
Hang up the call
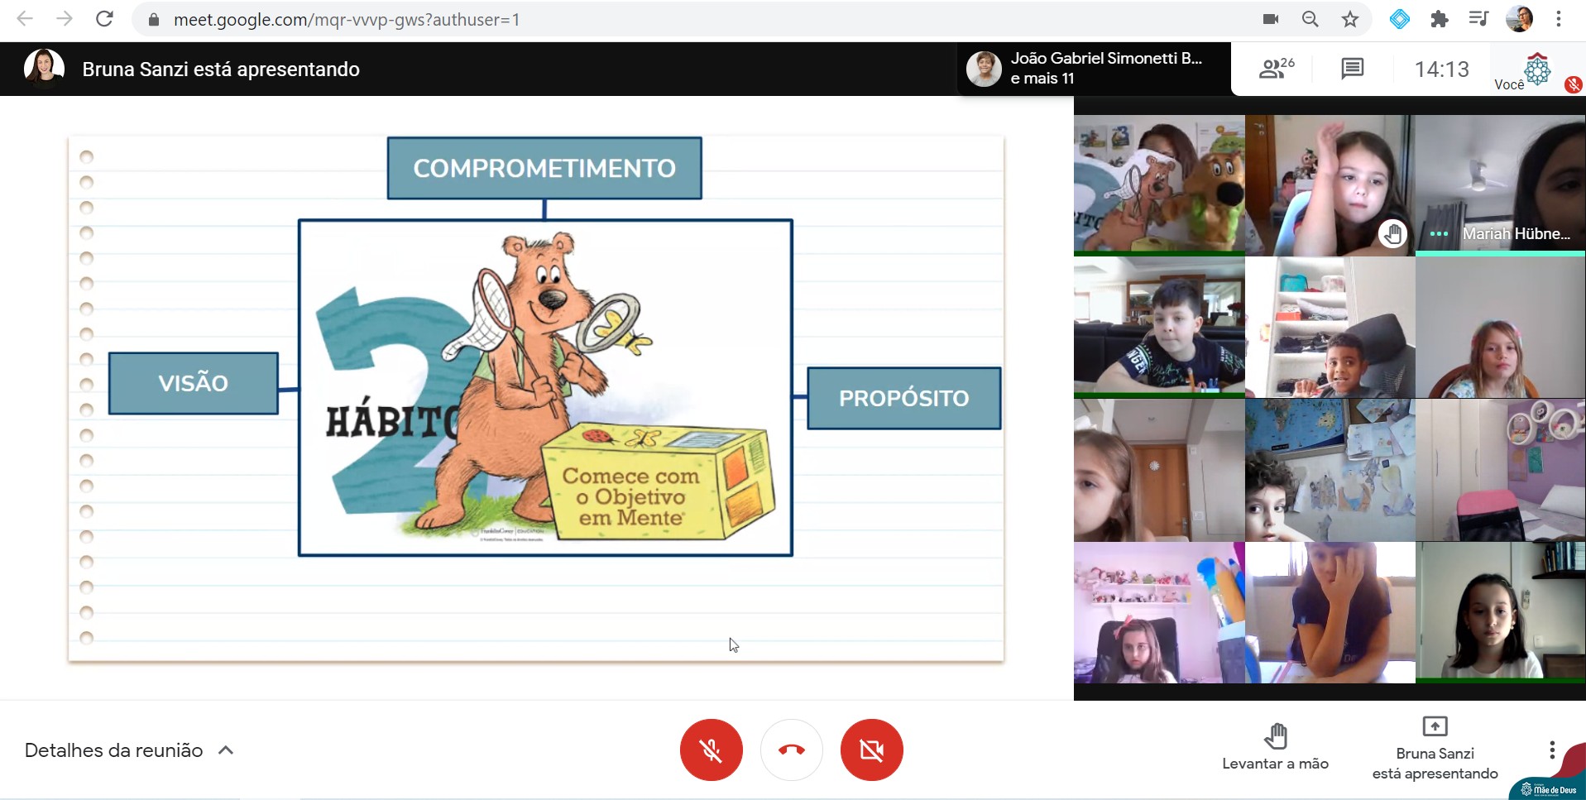click(x=791, y=750)
